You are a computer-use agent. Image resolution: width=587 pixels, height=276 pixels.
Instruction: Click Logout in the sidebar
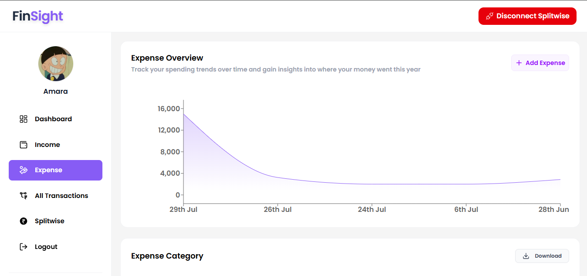coord(55,247)
